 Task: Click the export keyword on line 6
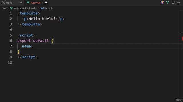tap(24, 41)
